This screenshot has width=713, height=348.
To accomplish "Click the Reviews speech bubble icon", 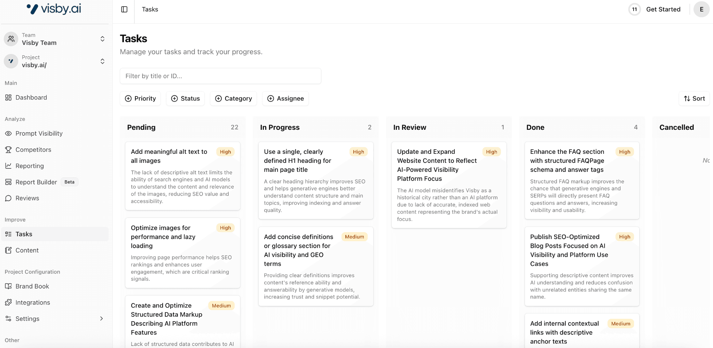I will click(x=8, y=198).
